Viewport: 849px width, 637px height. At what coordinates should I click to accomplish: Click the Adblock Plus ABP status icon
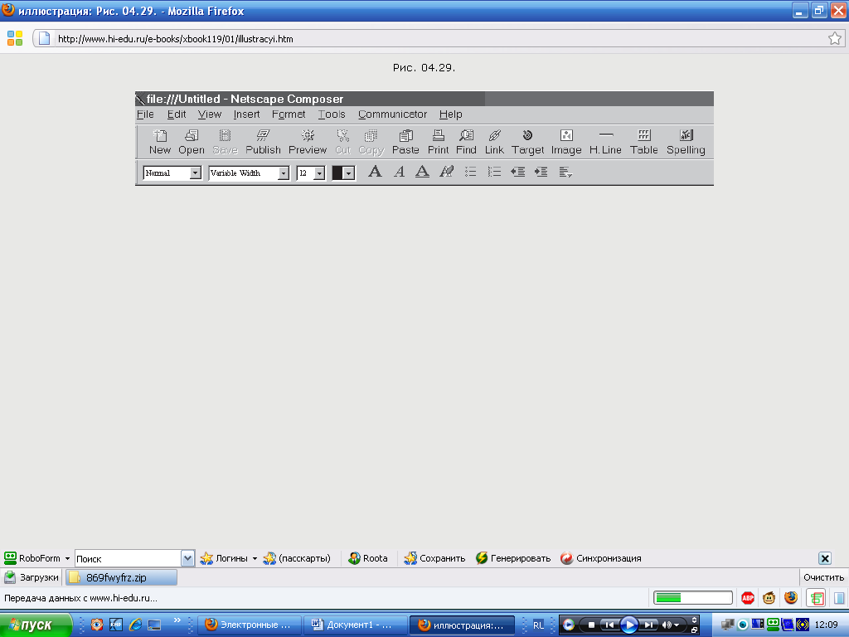[748, 598]
